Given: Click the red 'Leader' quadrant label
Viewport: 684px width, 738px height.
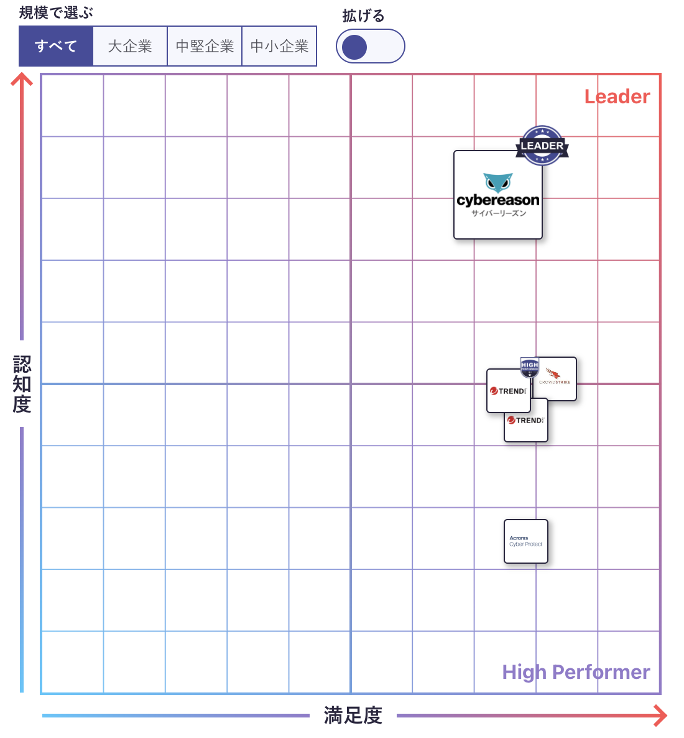Looking at the screenshot, I should point(617,96).
